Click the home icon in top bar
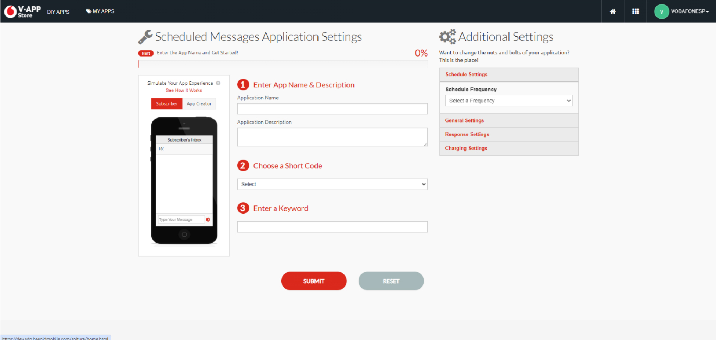 612,11
